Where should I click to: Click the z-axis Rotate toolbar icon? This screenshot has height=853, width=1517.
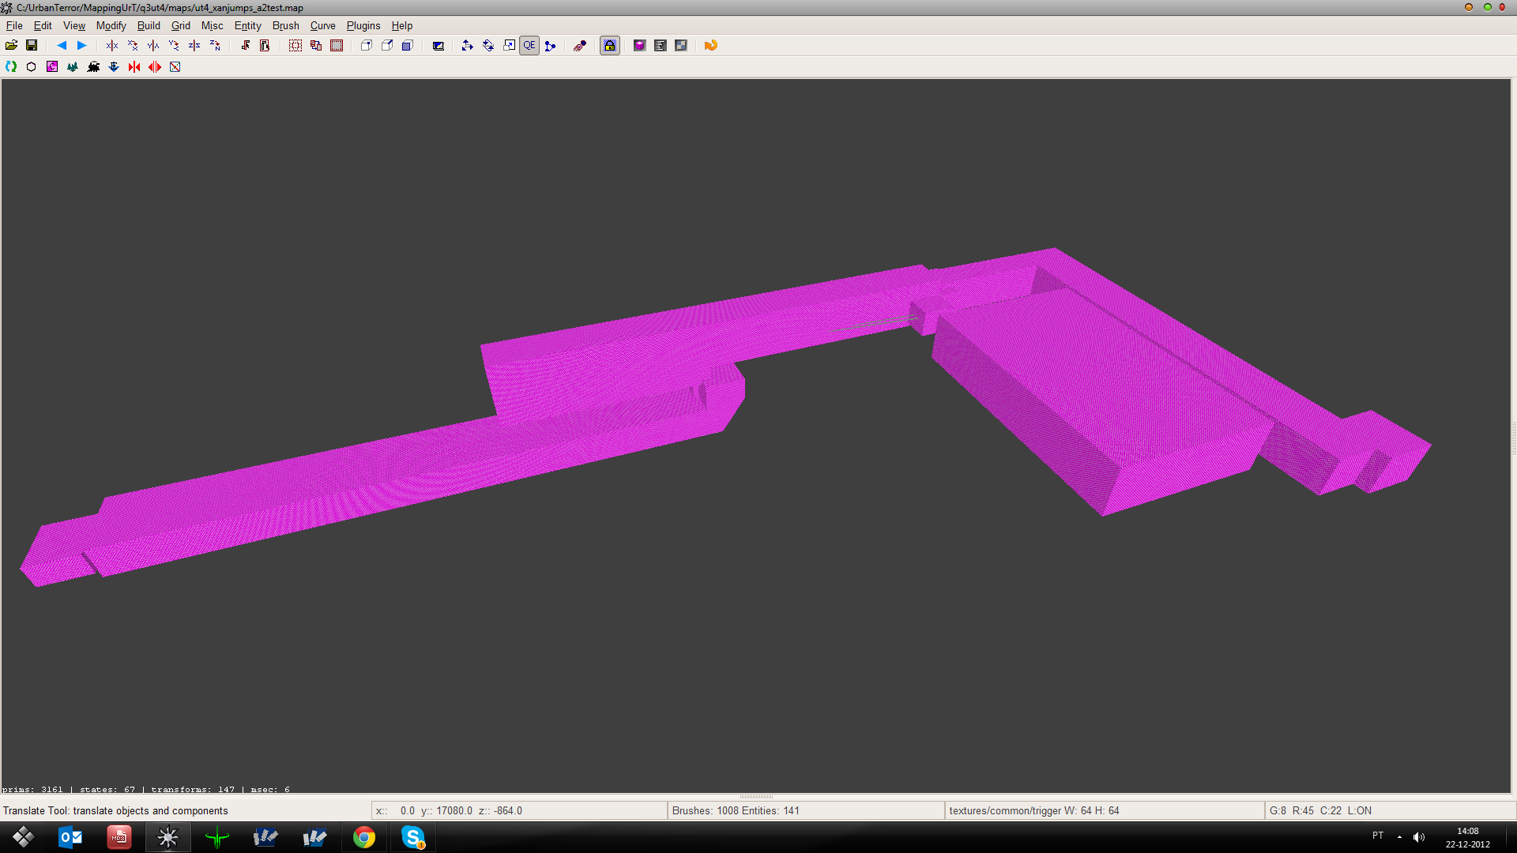(x=215, y=46)
